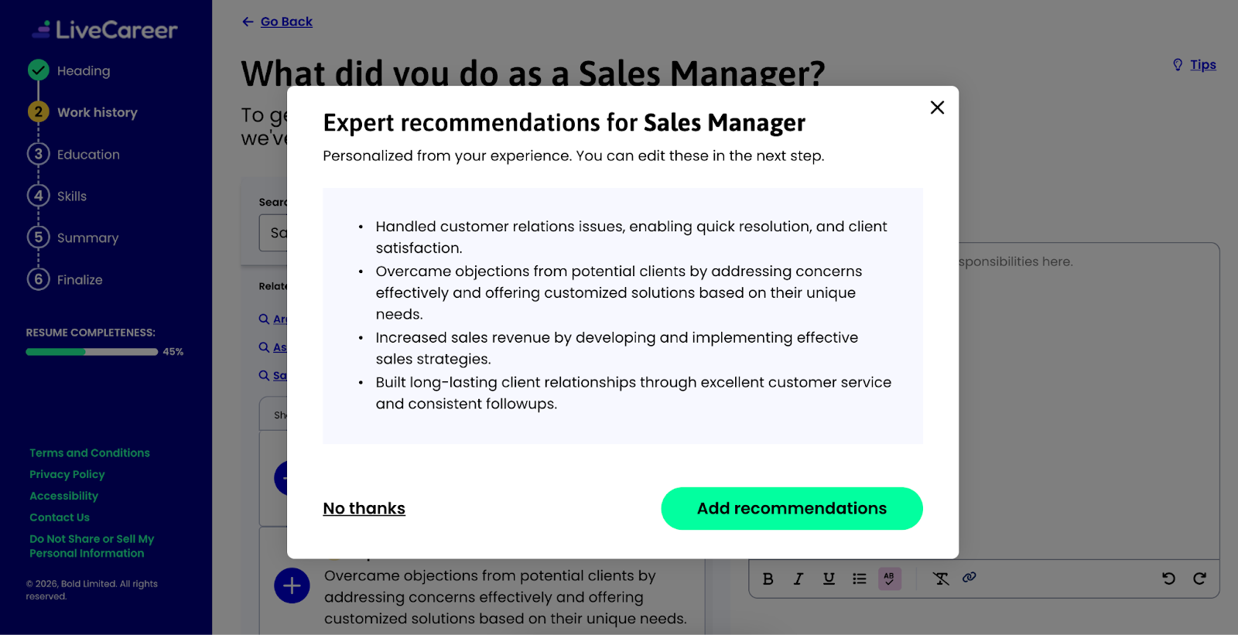The image size is (1238, 635).
Task: Toggle the spell check button
Action: tap(890, 579)
